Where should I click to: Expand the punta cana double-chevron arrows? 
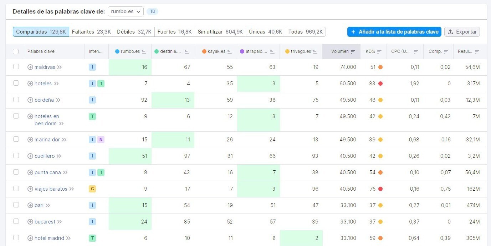(65, 172)
